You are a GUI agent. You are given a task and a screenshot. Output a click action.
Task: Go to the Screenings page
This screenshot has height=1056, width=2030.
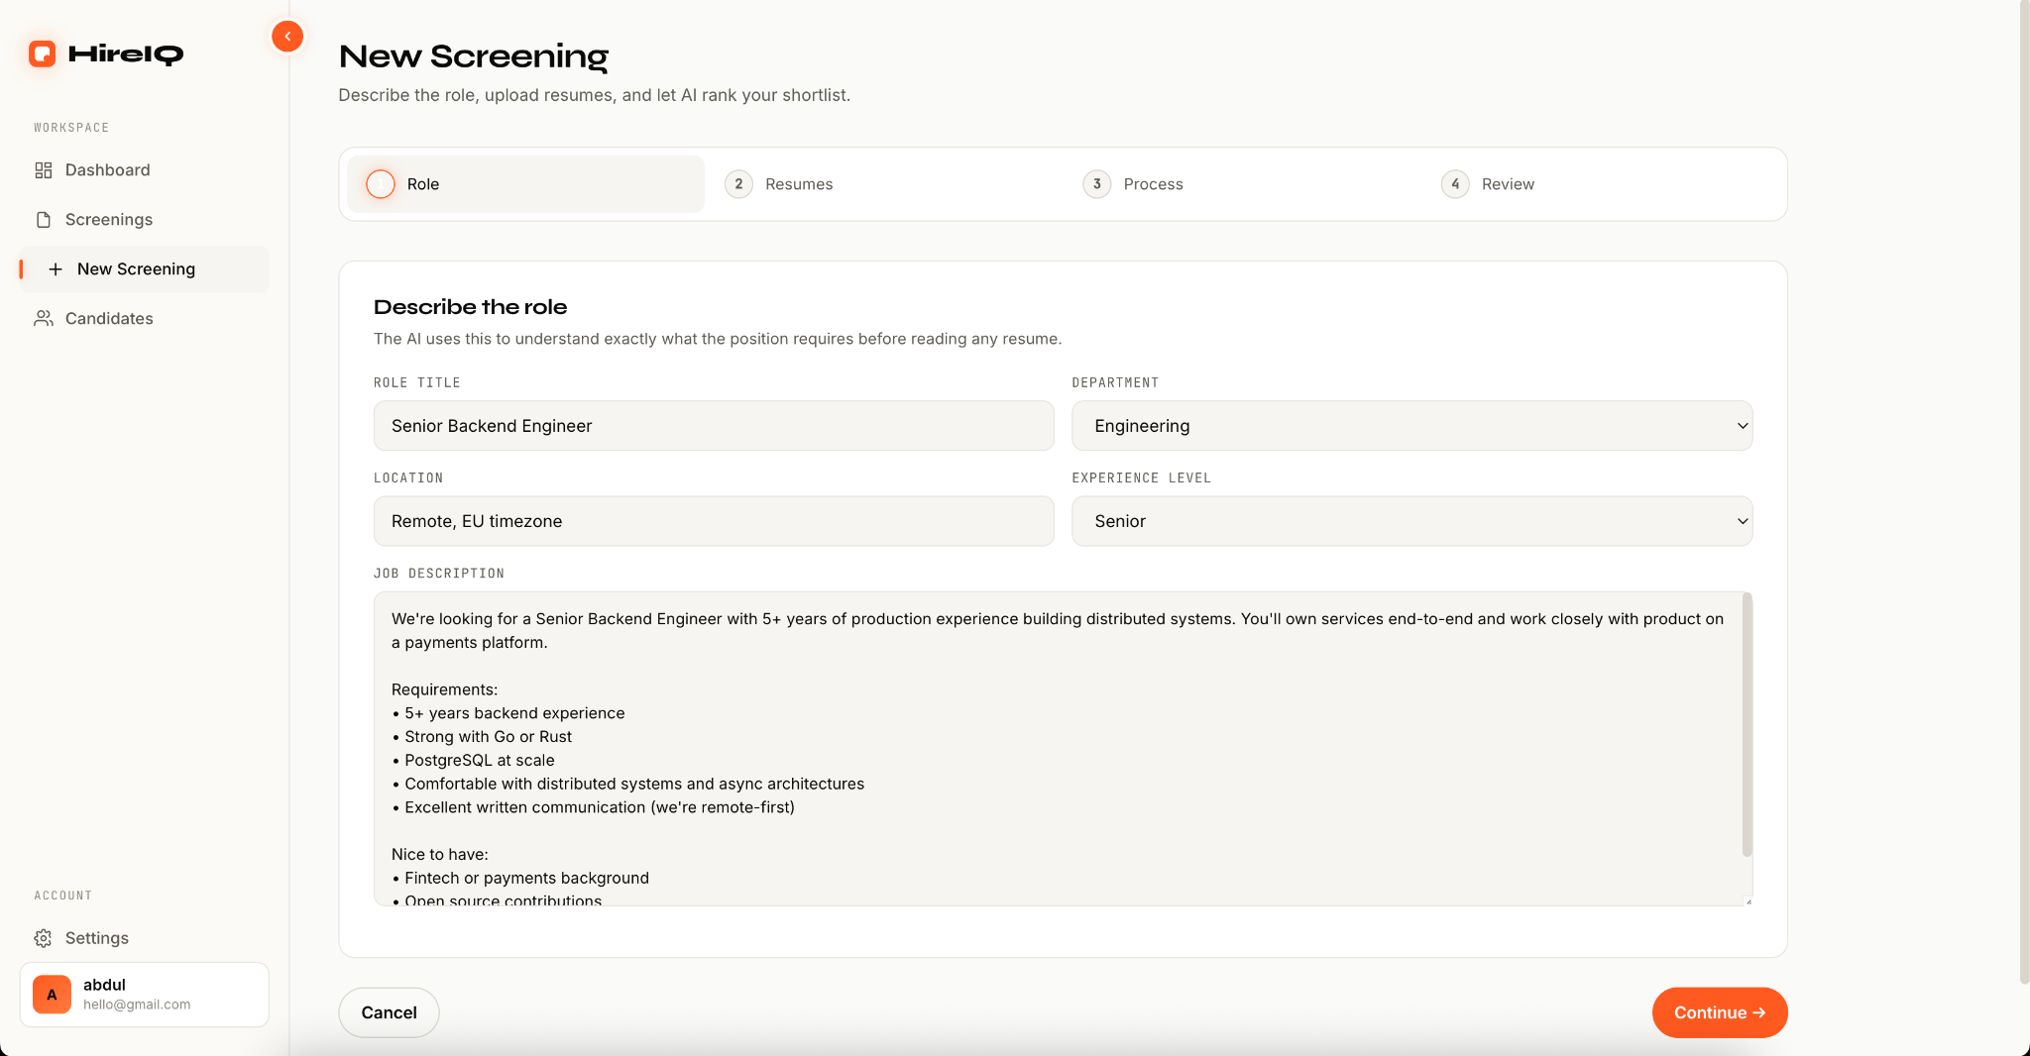coord(145,220)
